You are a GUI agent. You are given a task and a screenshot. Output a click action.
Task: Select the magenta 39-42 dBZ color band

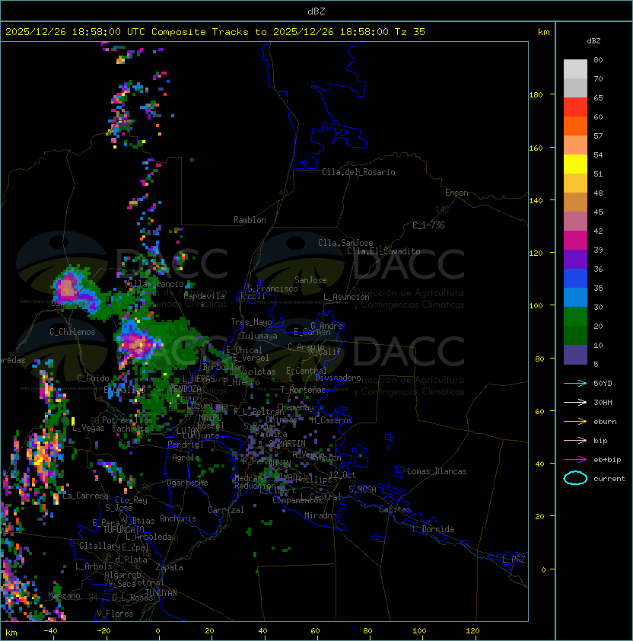pyautogui.click(x=575, y=241)
